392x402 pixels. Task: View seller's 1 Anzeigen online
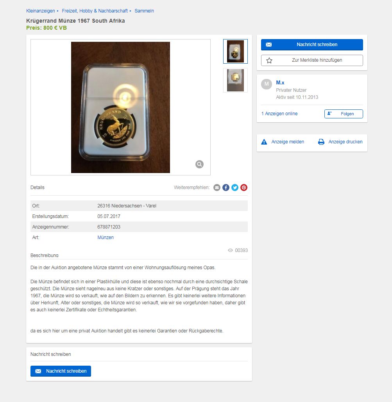(279, 114)
